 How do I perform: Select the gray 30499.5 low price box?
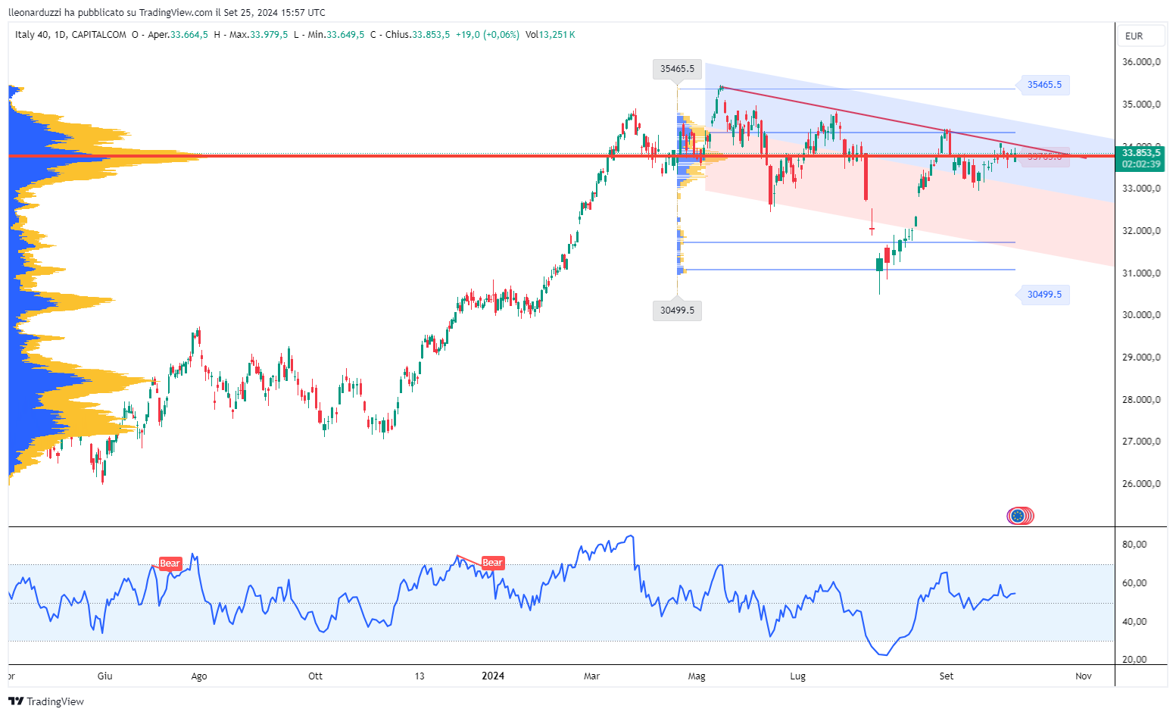click(x=677, y=310)
